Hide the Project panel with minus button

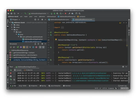click(45, 20)
